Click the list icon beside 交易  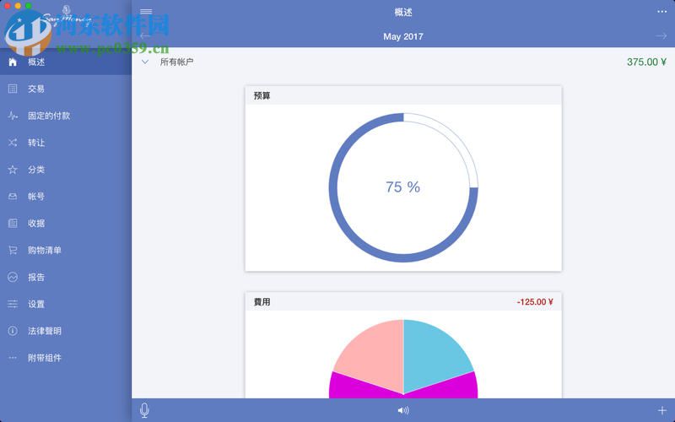tap(13, 89)
